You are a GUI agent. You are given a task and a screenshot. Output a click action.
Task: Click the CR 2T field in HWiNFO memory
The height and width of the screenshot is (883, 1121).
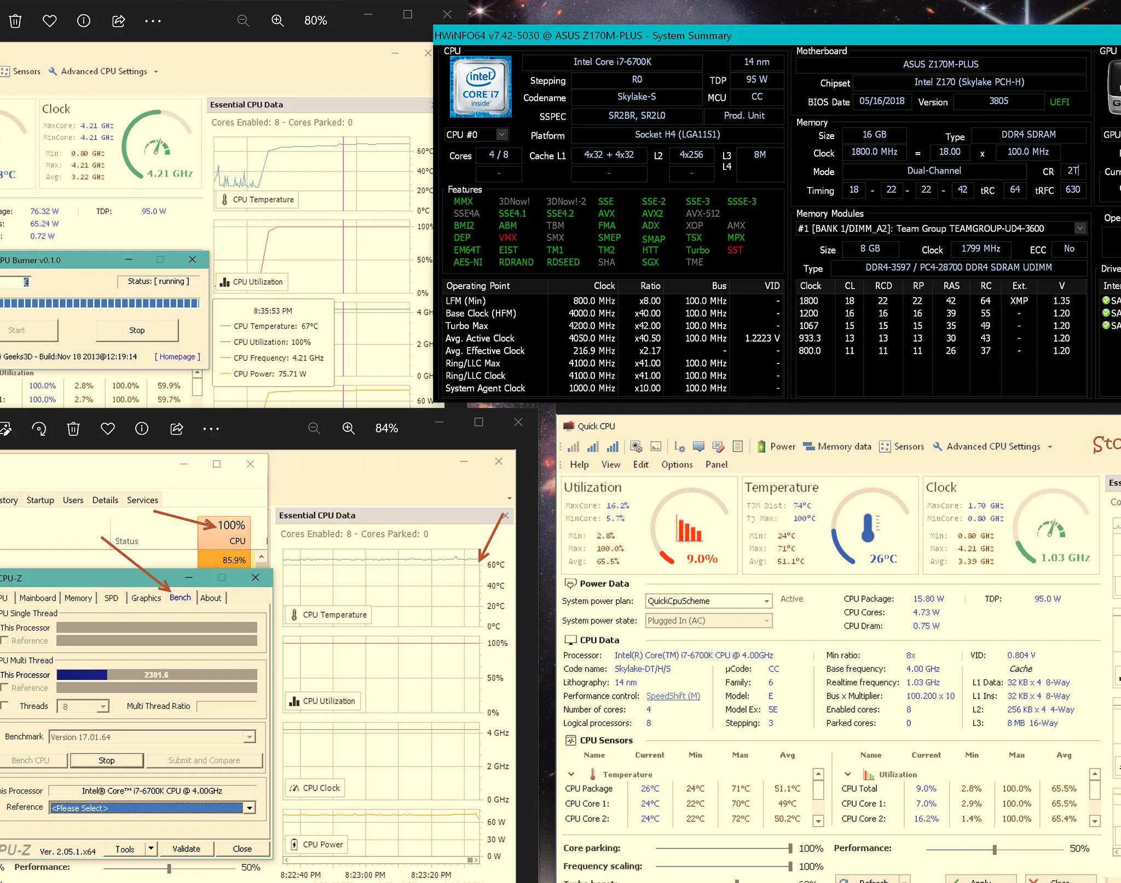coord(1073,171)
